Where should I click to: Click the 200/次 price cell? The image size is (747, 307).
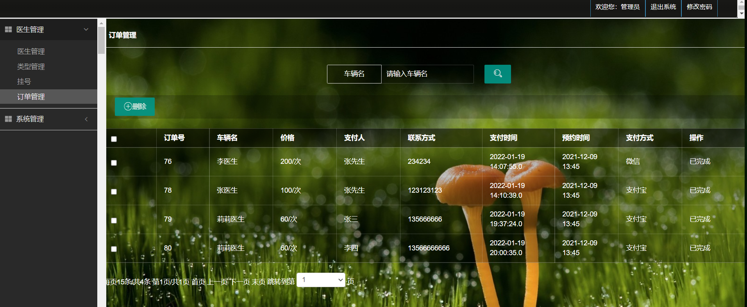point(291,161)
